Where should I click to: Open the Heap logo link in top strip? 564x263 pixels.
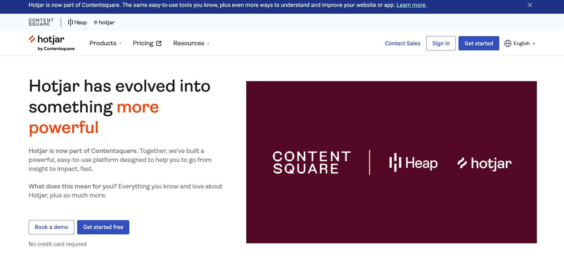pos(78,22)
